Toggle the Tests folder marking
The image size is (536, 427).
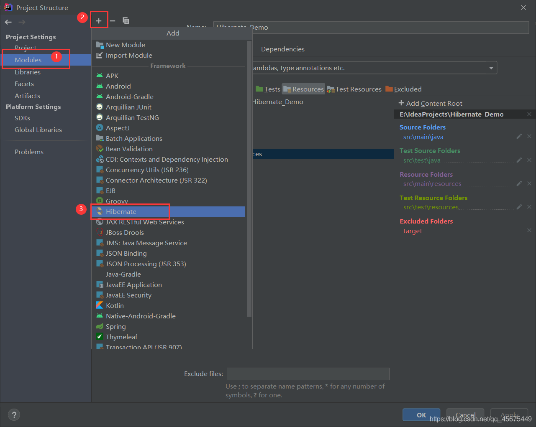click(x=268, y=89)
